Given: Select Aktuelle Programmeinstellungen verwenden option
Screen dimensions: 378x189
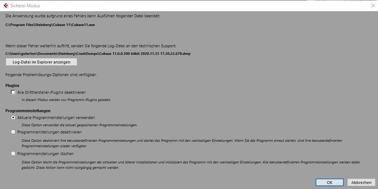Looking at the screenshot, I should [13, 118].
